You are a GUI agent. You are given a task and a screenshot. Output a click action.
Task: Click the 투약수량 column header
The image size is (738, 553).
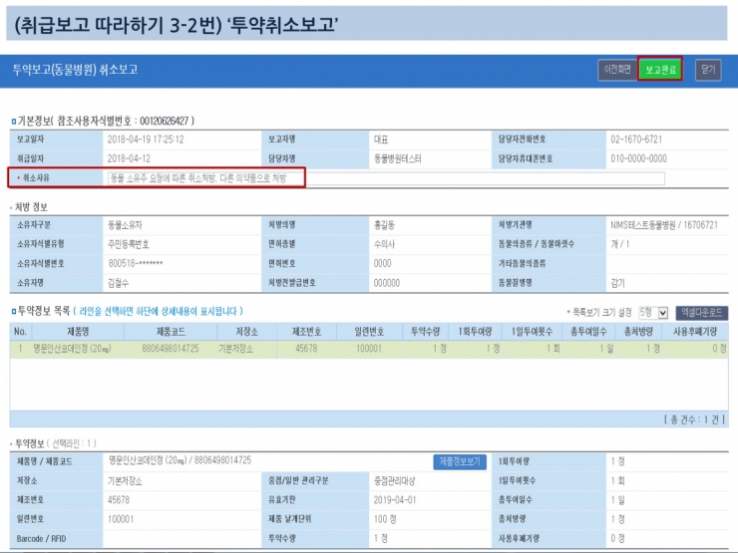pos(426,331)
